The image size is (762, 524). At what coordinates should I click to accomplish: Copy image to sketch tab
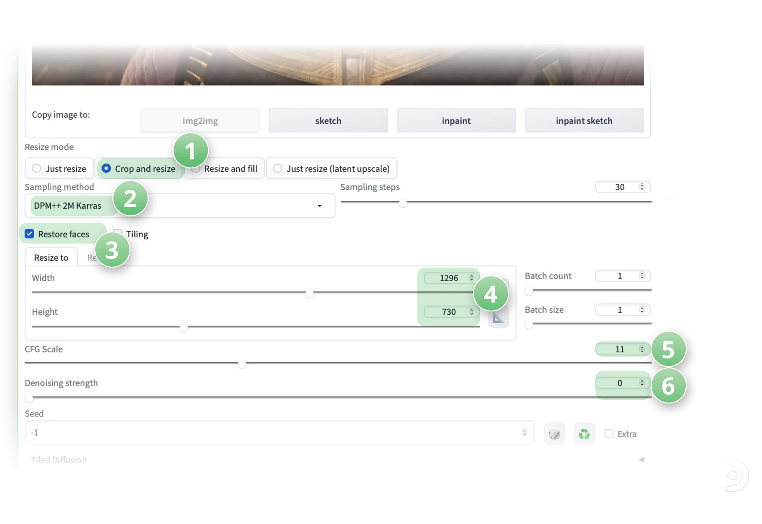click(x=328, y=121)
